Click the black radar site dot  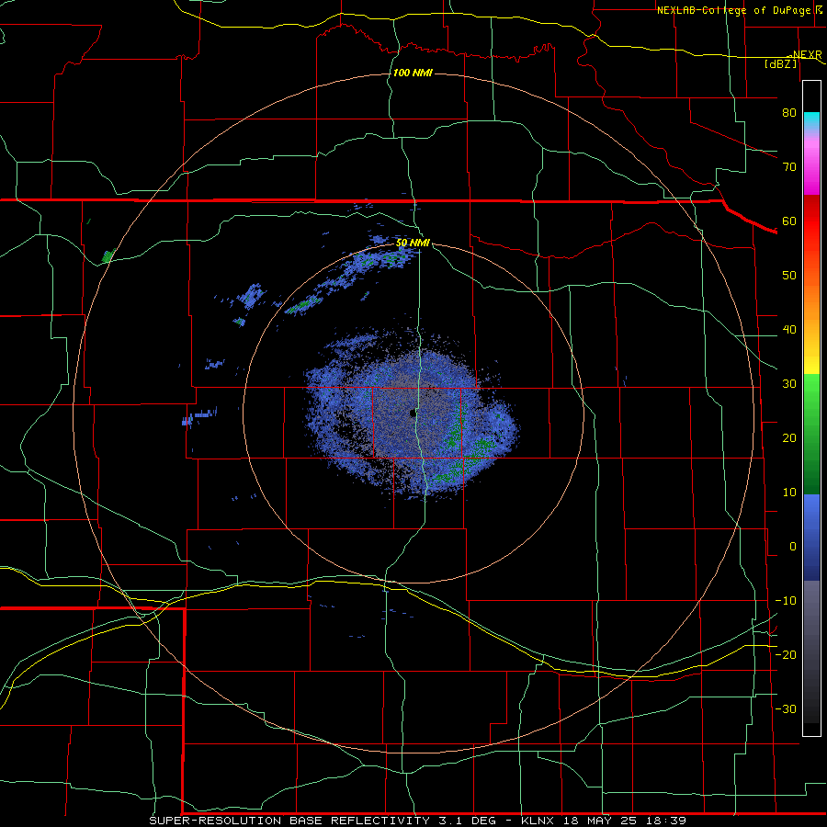[x=413, y=413]
